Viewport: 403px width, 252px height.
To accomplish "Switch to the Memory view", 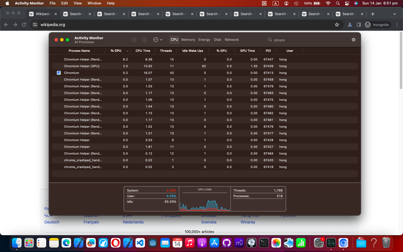I will tap(188, 39).
